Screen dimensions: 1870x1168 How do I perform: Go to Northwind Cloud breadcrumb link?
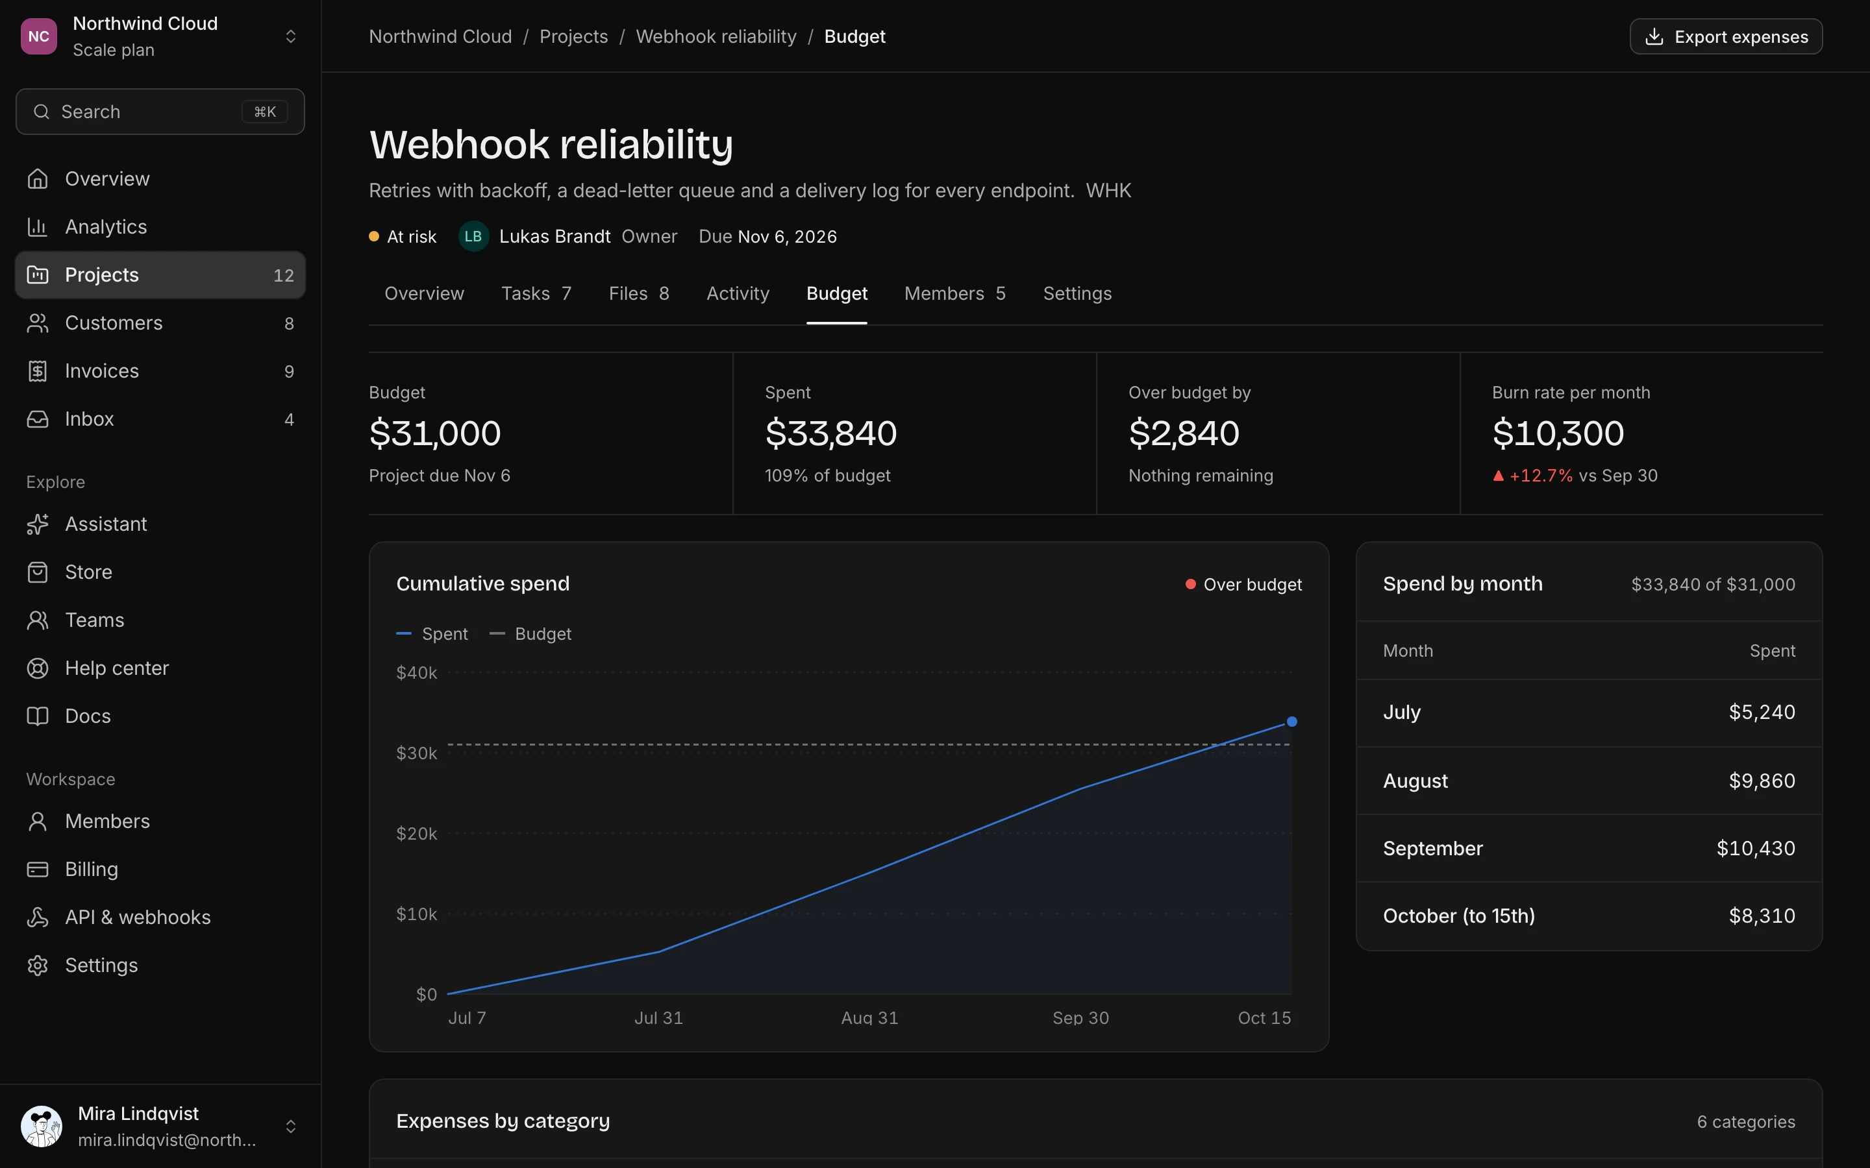pyautogui.click(x=440, y=36)
